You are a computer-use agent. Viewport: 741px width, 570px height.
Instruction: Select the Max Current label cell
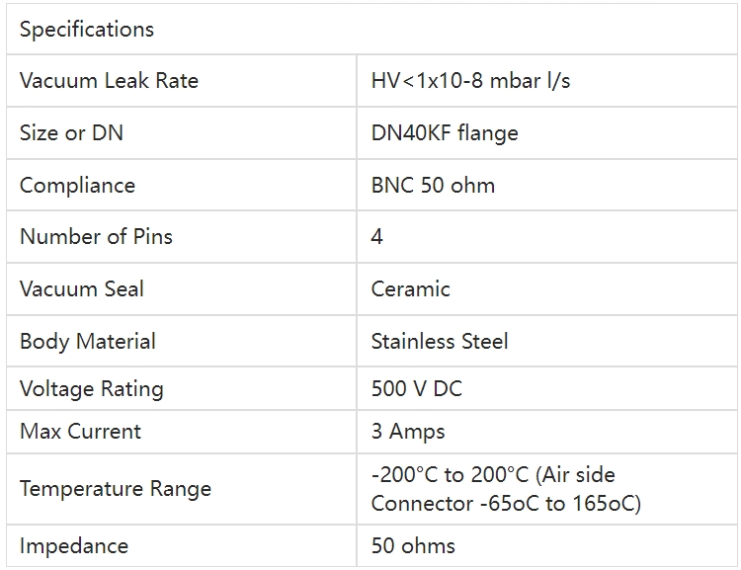[x=80, y=432]
